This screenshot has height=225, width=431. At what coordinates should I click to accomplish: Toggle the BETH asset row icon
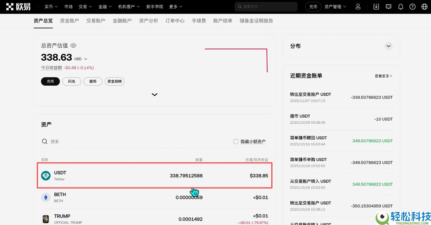tap(46, 197)
